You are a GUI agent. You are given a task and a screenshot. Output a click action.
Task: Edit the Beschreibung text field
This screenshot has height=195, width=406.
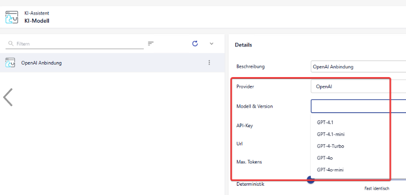coord(358,67)
